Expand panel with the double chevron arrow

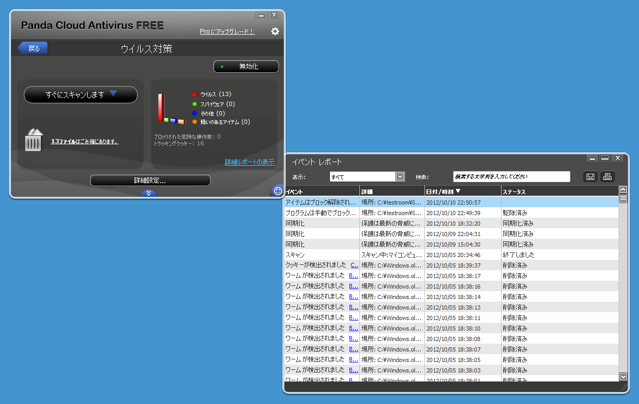(148, 193)
